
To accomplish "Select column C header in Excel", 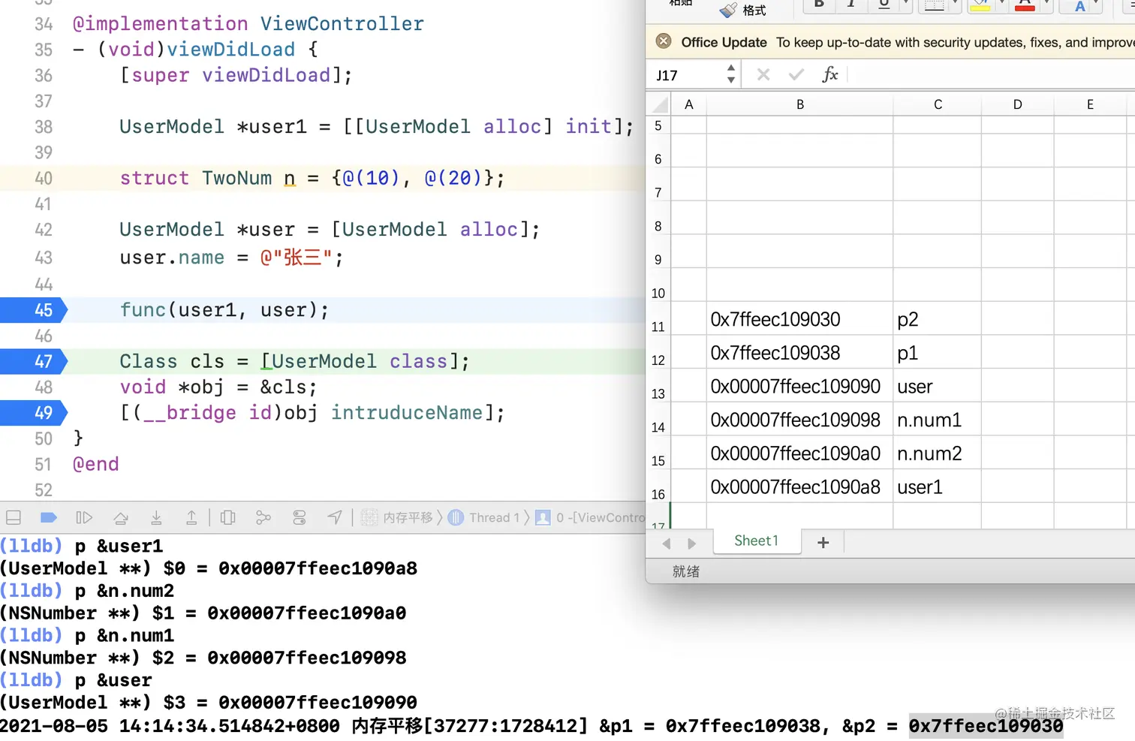I will (x=938, y=104).
